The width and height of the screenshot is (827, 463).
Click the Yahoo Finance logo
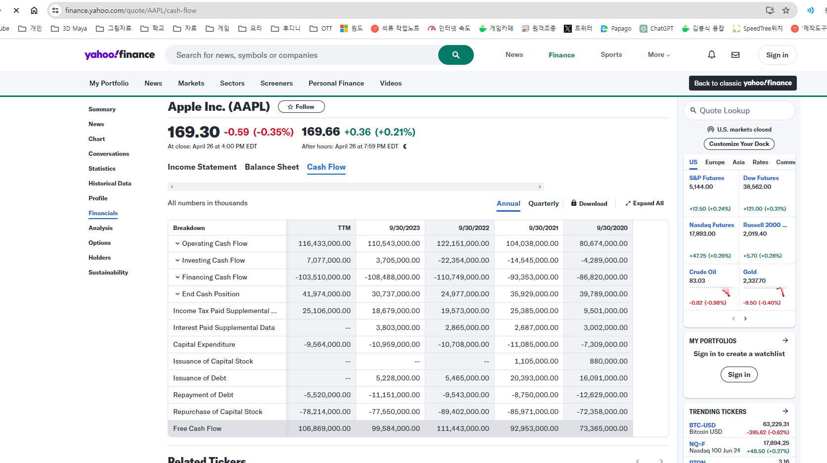pyautogui.click(x=120, y=54)
